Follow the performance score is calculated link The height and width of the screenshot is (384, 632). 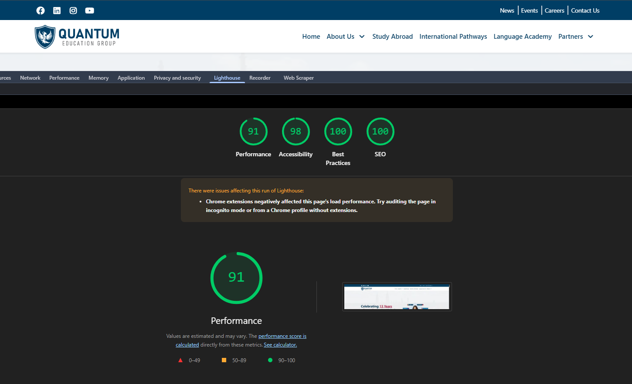pyautogui.click(x=282, y=336)
